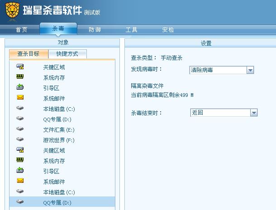Select the 查杀目标 sub-tab
276x210 pixels.
pos(29,54)
